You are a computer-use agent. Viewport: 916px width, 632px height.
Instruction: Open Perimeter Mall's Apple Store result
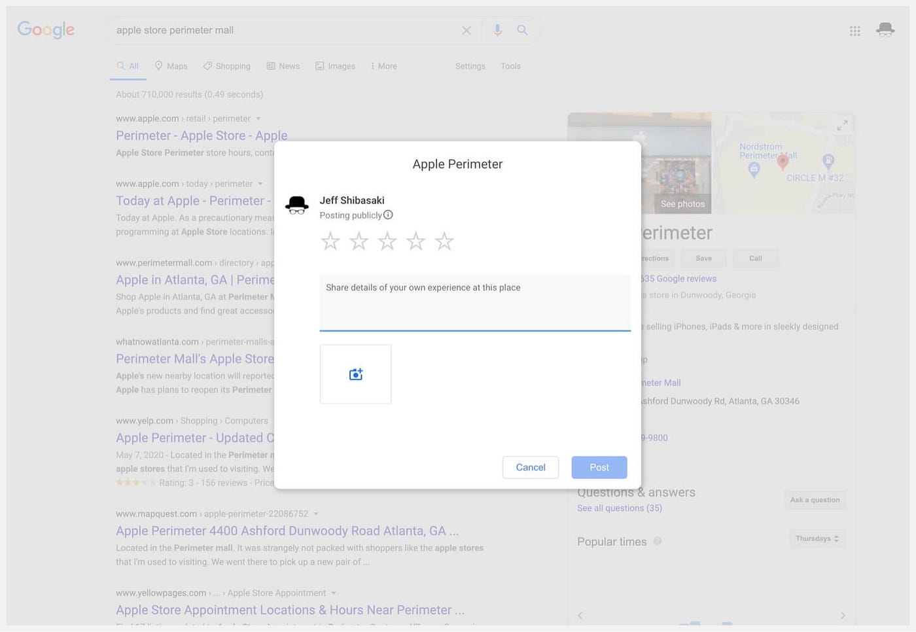coord(195,359)
